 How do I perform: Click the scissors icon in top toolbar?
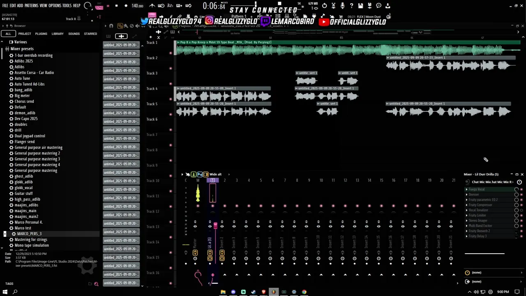(x=333, y=6)
